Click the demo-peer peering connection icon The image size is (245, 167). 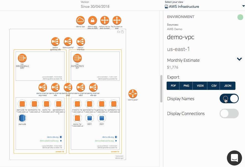pos(133,94)
